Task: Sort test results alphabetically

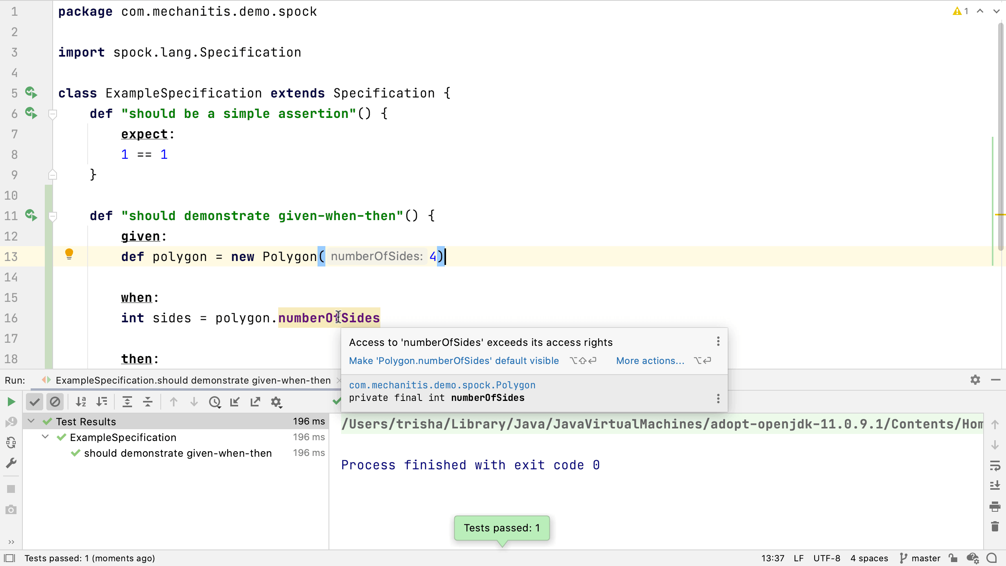Action: pos(81,402)
